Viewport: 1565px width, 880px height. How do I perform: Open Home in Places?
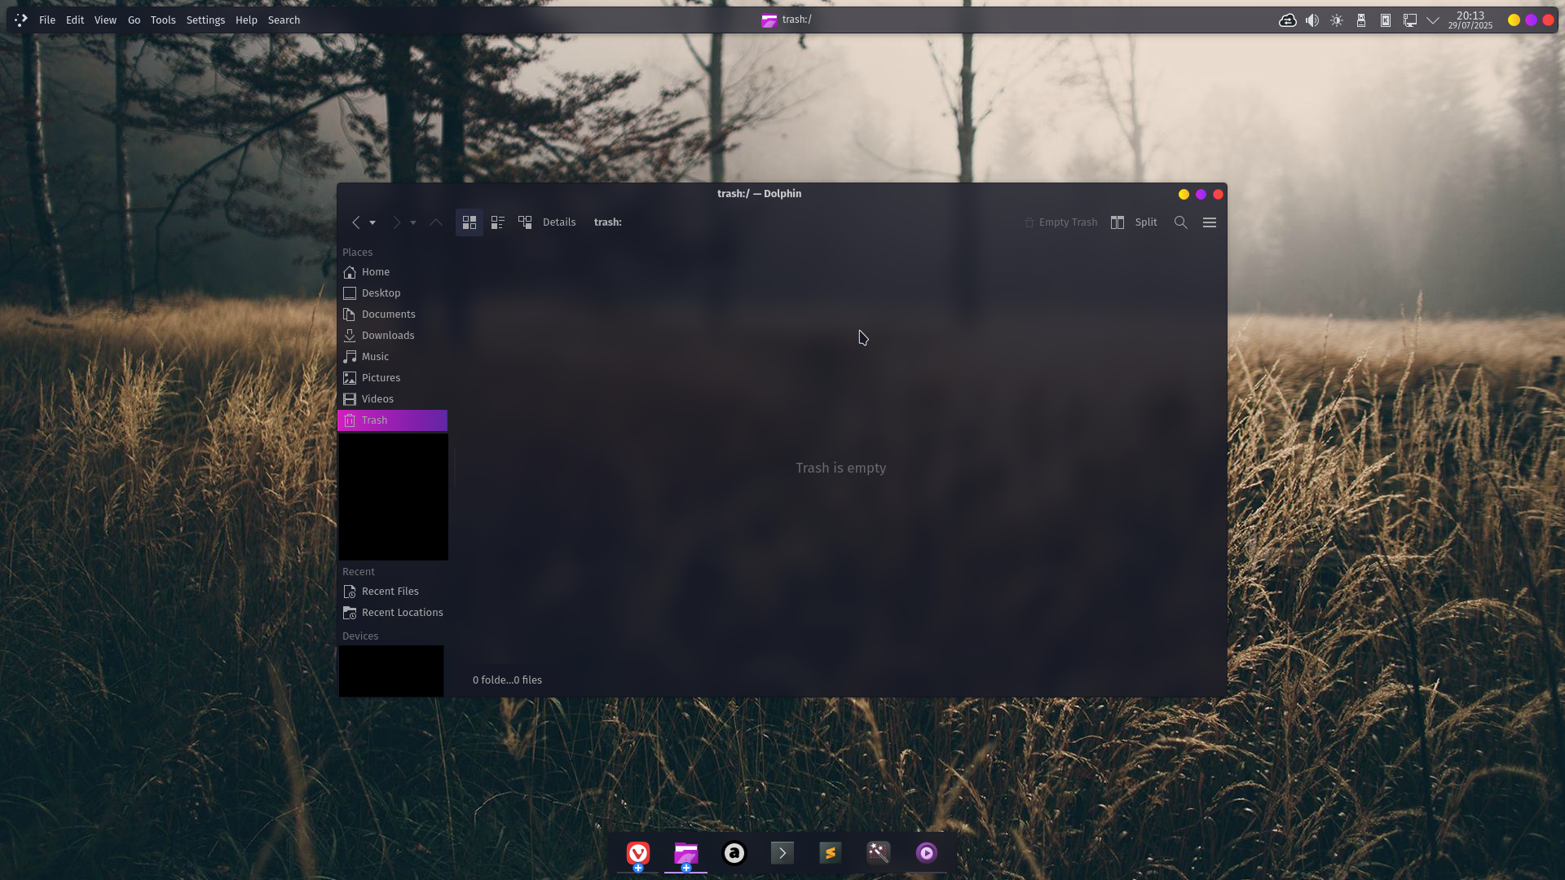coord(392,272)
